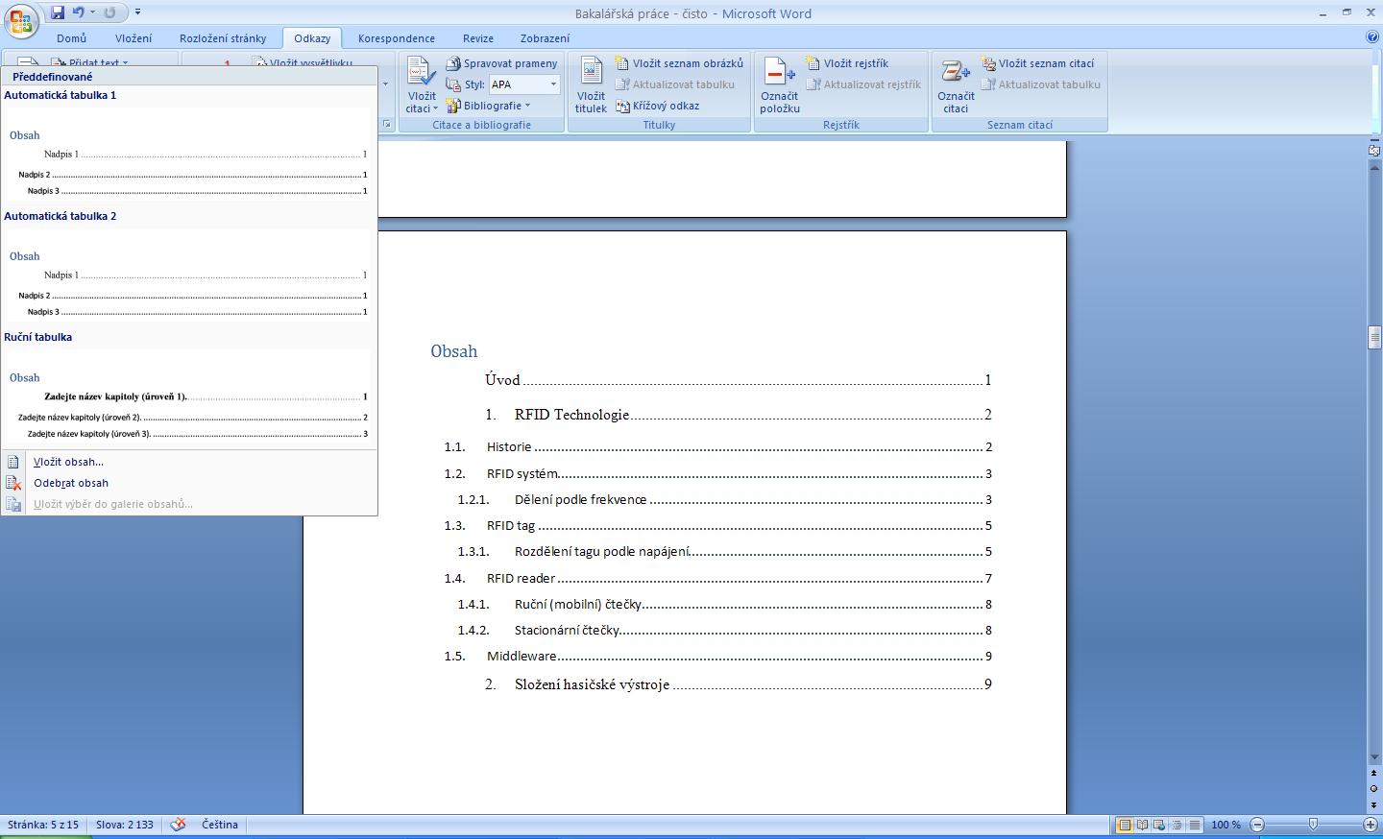Switch to the Revize tab
The image size is (1383, 839).
click(x=478, y=38)
